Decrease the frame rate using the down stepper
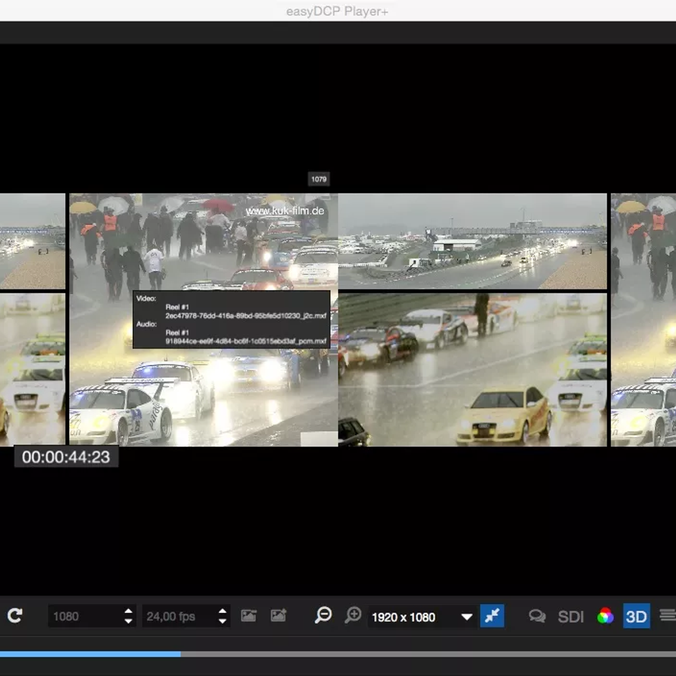This screenshot has width=676, height=676. 222,622
